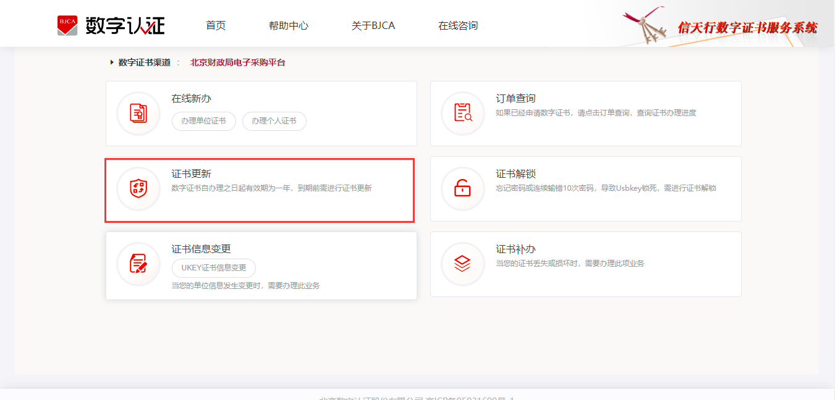
Task: Click the keys graphic in the banner
Action: pyautogui.click(x=645, y=27)
